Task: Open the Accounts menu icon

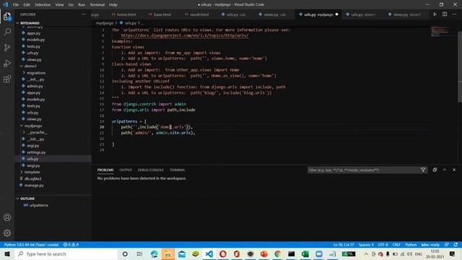Action: point(7,217)
